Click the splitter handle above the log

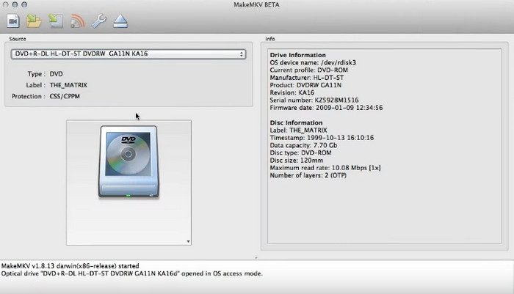coord(256,258)
